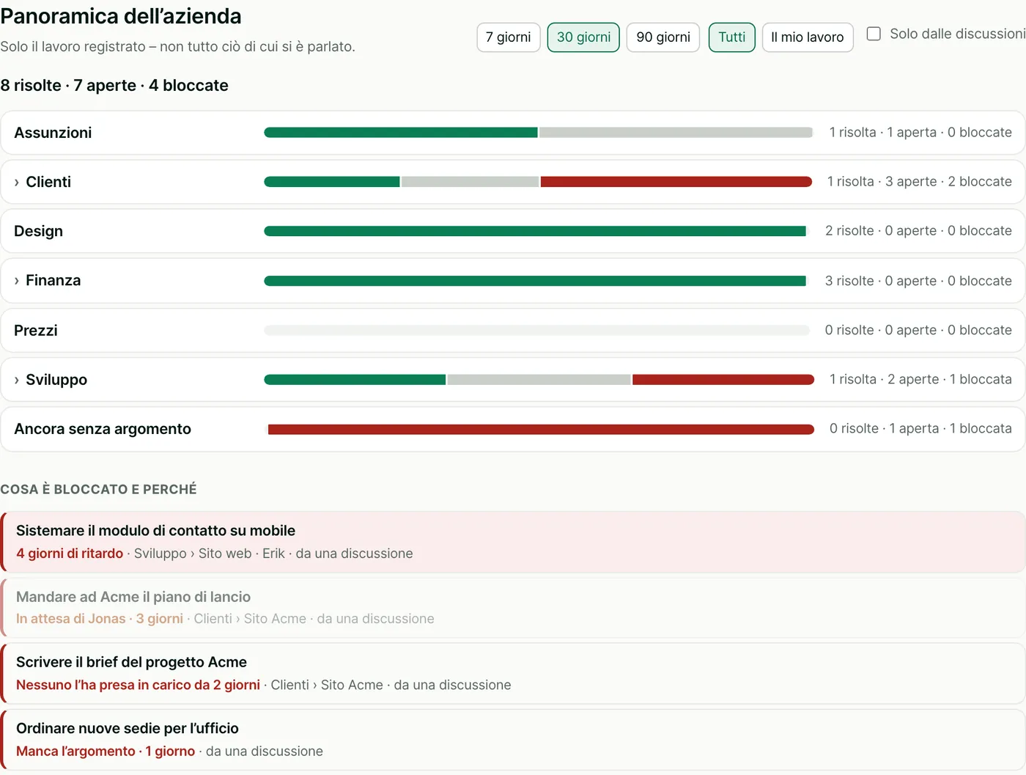The width and height of the screenshot is (1026, 775).
Task: Open 'Ordinare nuove sedie per l'ufficio'
Action: pos(512,739)
